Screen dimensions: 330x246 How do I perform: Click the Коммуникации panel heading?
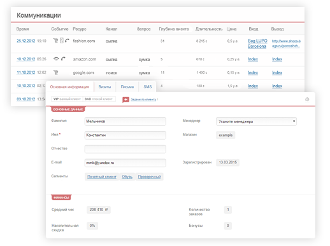coord(39,15)
